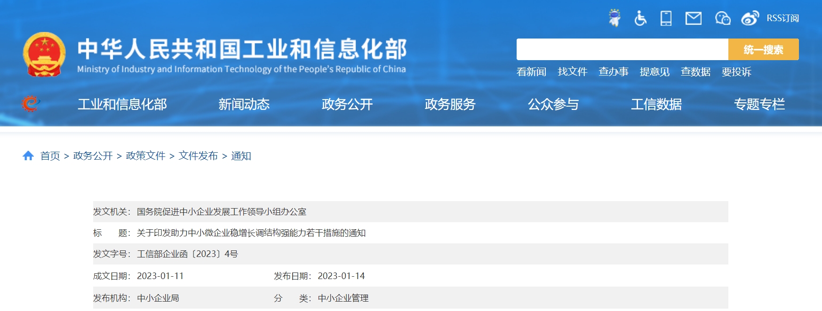Click the red e-government icon
The image size is (822, 311).
[x=31, y=103]
